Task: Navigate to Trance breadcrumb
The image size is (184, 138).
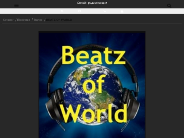Action: pyautogui.click(x=38, y=20)
